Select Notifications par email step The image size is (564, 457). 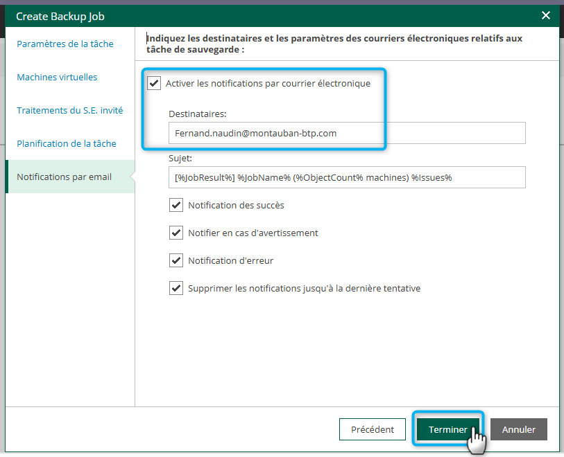point(71,177)
